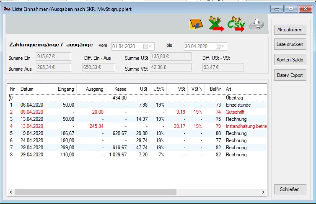Click the Liste drucken button
Image resolution: width=316 pixels, height=204 pixels.
tap(291, 45)
